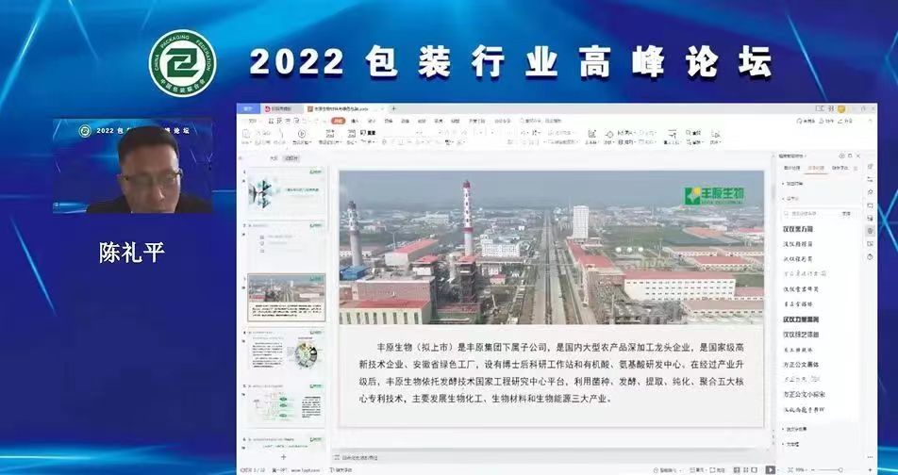Expand the last collapsed section in side panel
The image size is (898, 475).
click(x=790, y=444)
